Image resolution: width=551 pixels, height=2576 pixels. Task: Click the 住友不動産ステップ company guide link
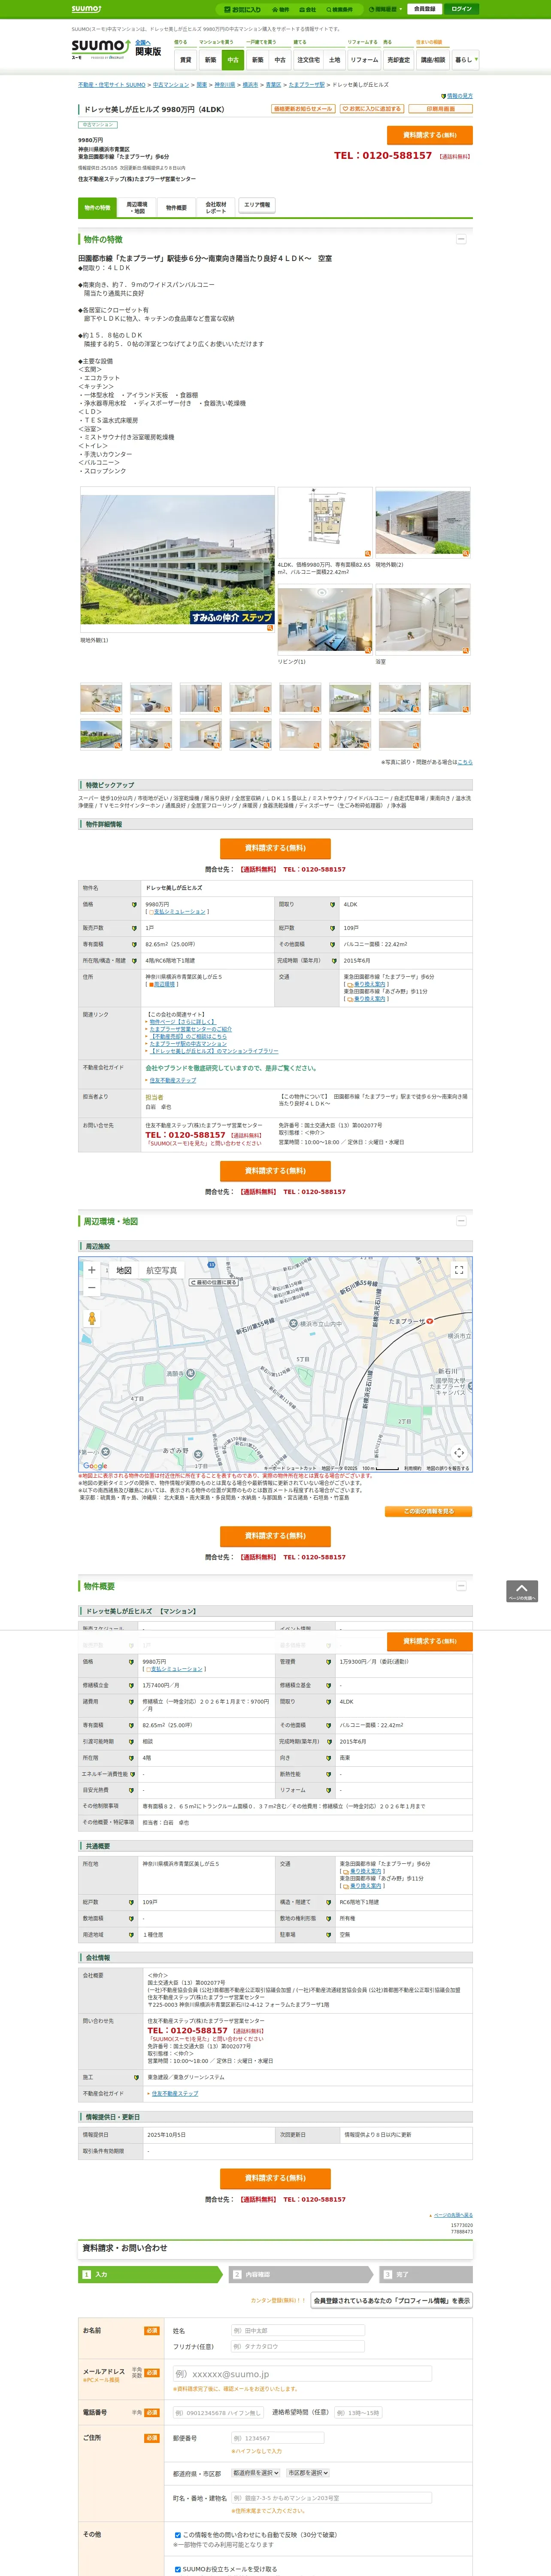(173, 1080)
